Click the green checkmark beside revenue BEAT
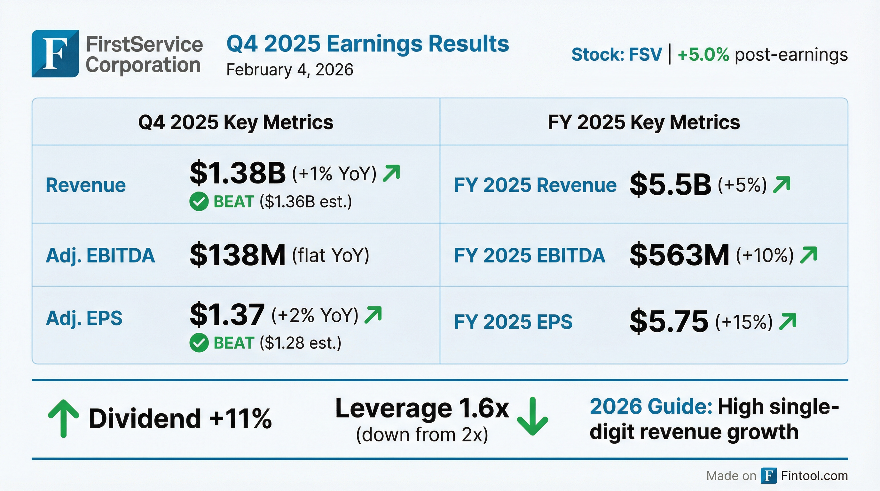This screenshot has width=880, height=491. [x=199, y=201]
